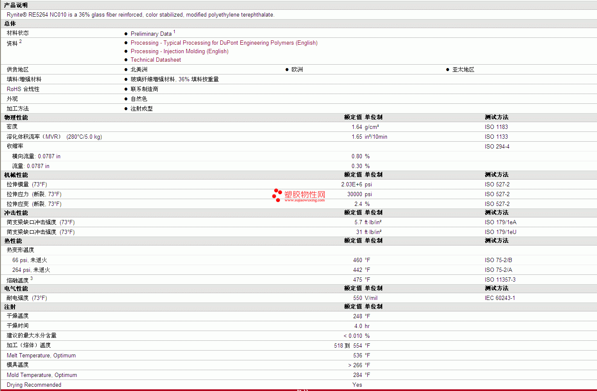Open the Technical Datasheet link
Screen dimensions: 597x391
coord(156,60)
